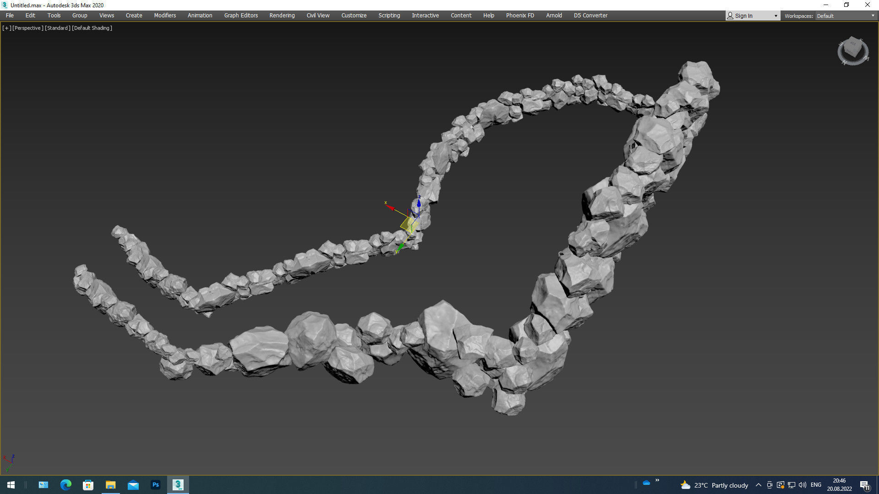The image size is (879, 494).
Task: Launch Microsoft Edge from the taskbar
Action: coord(65,484)
